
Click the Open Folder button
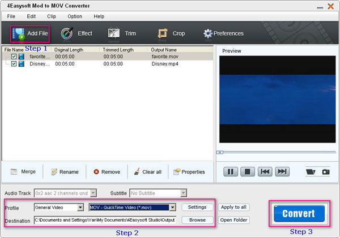tap(233, 220)
